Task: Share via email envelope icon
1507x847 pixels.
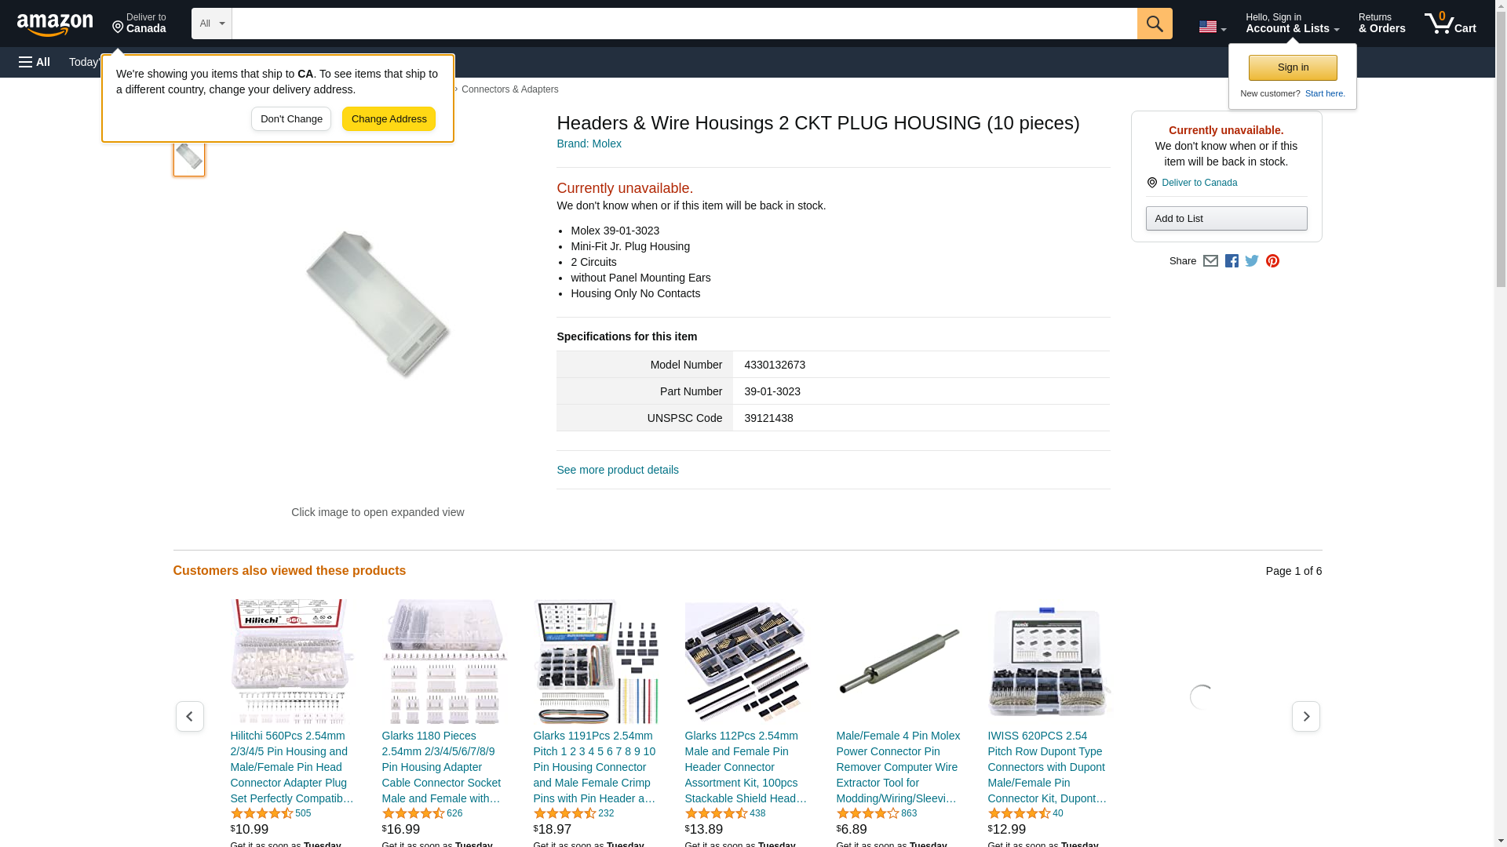Action: coord(1210,261)
